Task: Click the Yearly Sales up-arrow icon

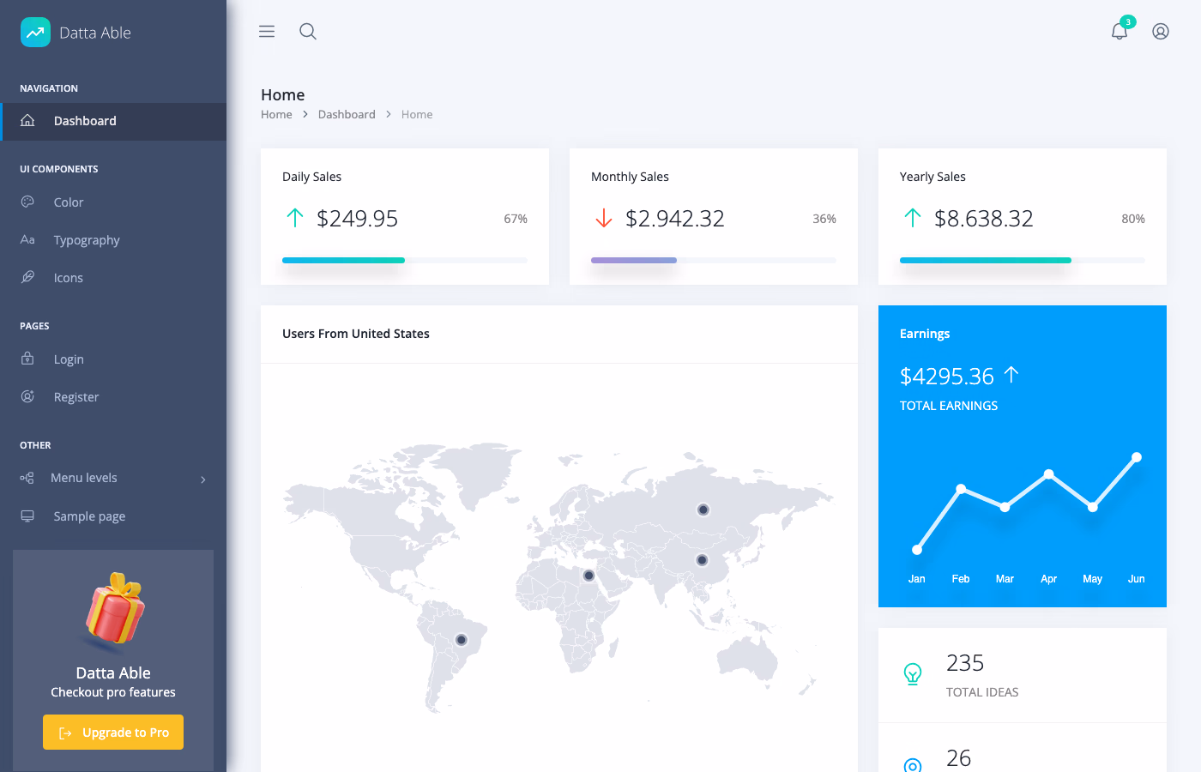Action: (913, 218)
